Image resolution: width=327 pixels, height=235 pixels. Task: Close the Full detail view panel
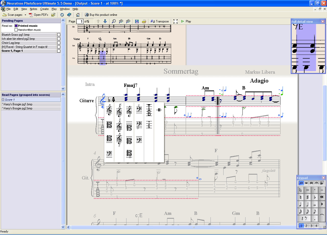323,22
